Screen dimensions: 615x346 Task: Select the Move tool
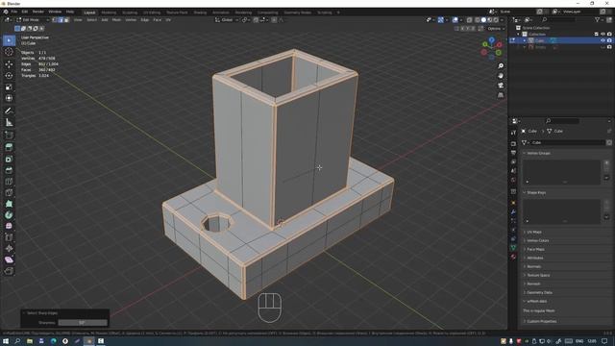coord(9,64)
